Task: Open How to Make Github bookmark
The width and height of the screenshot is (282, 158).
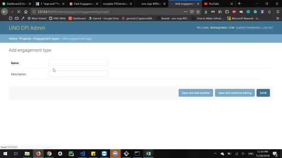Action: pos(208,18)
